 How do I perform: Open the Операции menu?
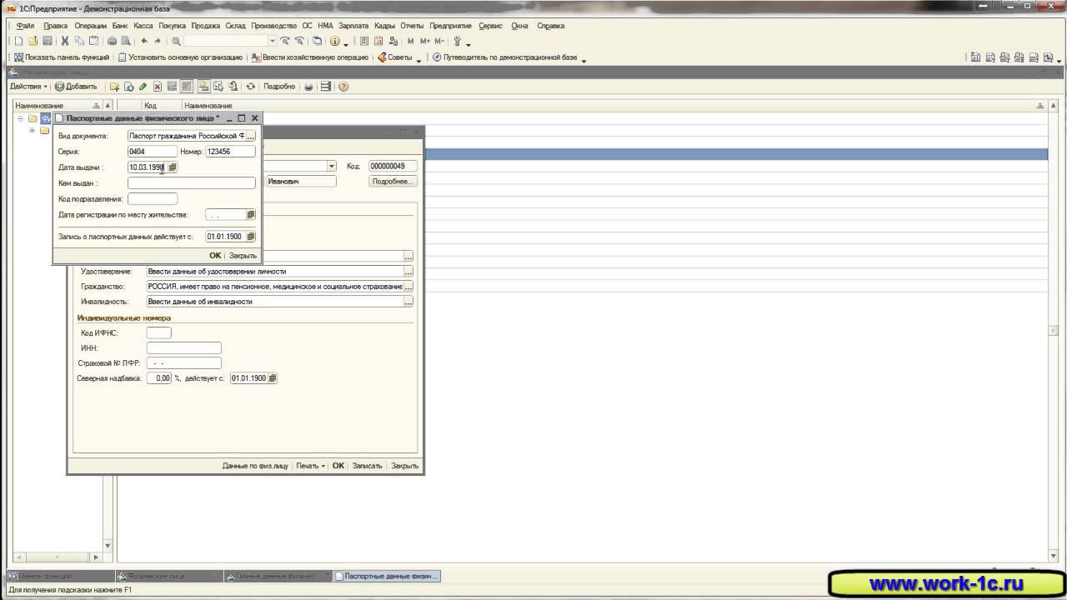click(90, 26)
